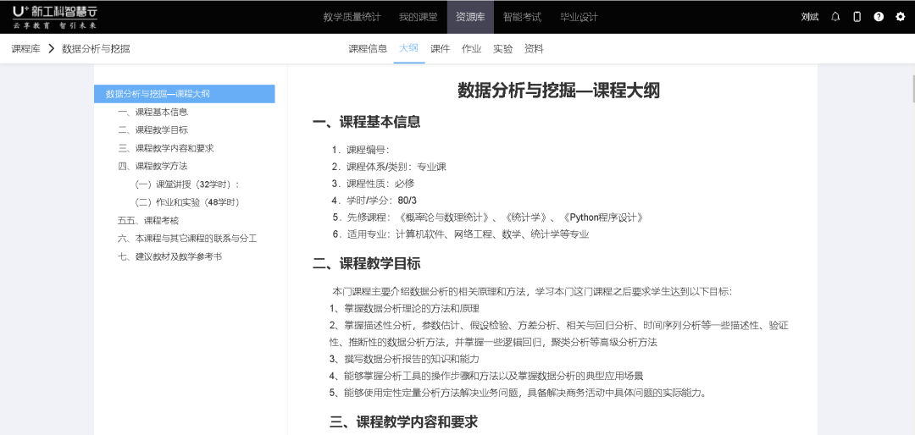
Task: Open the help question mark icon
Action: (x=879, y=17)
